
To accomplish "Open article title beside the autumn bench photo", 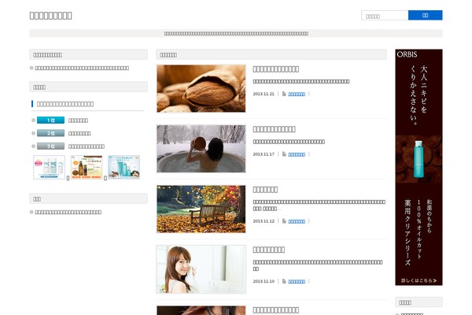I will pyautogui.click(x=265, y=190).
